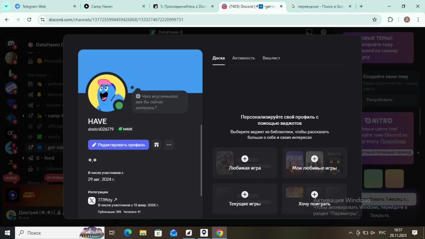Open the Chrome extensions puzzle icon
Screen dimensions: 425x239
(x=390, y=20)
